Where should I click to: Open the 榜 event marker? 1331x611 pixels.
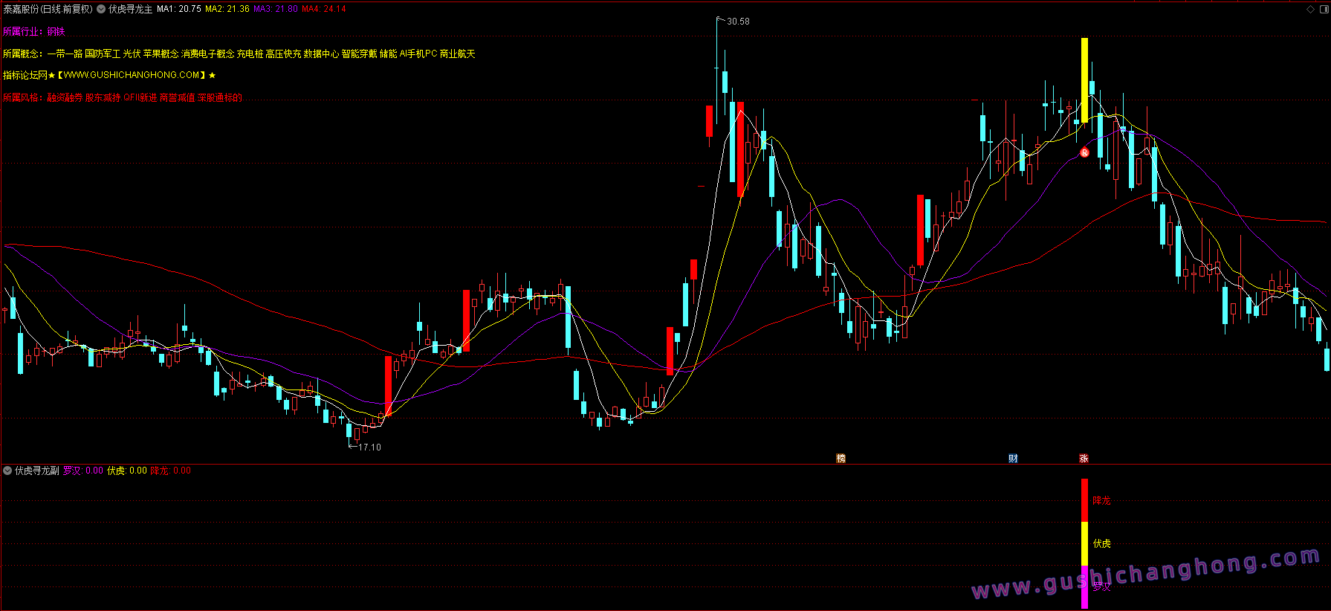[841, 458]
